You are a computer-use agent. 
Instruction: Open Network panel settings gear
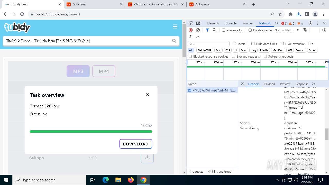click(x=324, y=30)
